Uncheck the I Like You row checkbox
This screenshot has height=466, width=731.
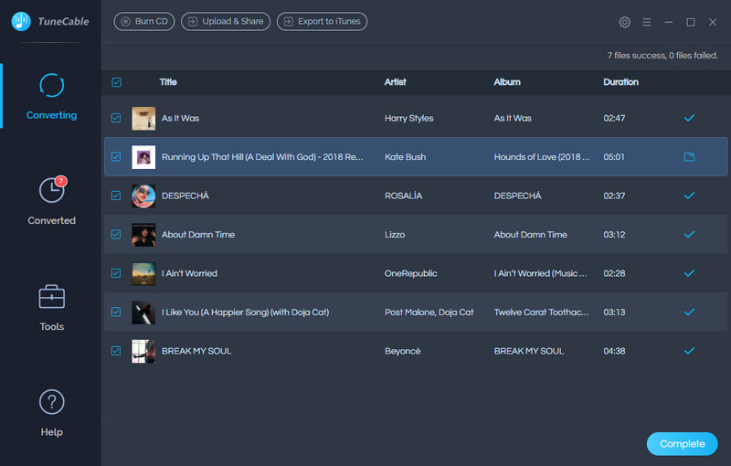116,312
